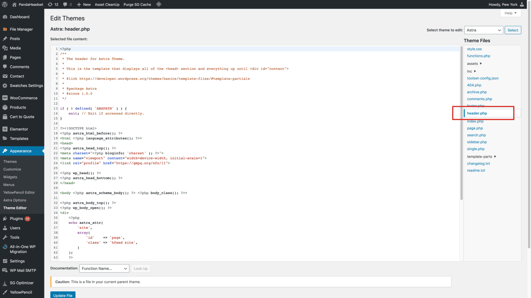Open the Select theme to edit dropdown
The image size is (531, 298).
pyautogui.click(x=483, y=30)
